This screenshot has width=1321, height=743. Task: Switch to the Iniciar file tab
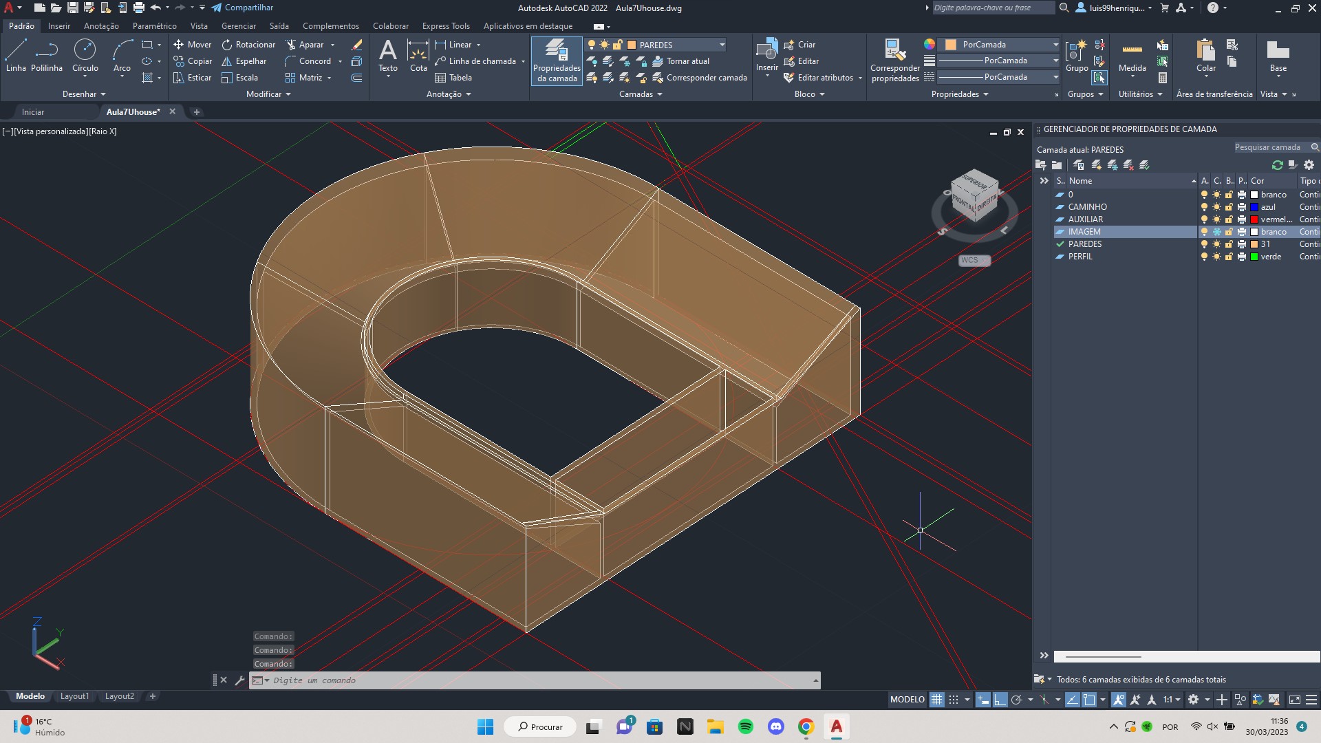click(33, 111)
